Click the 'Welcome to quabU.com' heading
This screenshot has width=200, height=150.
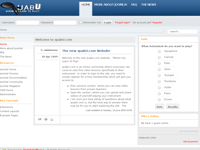point(54,40)
